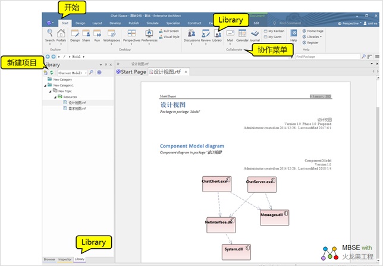Click the Journal icon in Collaborate group
Viewport: 383px width, 266px height.
(255, 35)
